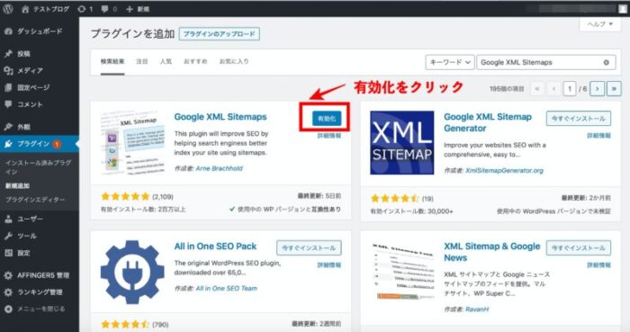The height and width of the screenshot is (332, 630).
Task: Click the updates icon showing 1
Action: tap(85, 9)
